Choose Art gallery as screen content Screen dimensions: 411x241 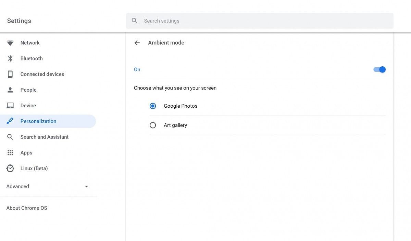[153, 125]
